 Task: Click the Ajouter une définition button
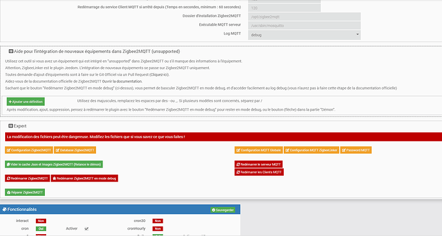[x=26, y=102]
